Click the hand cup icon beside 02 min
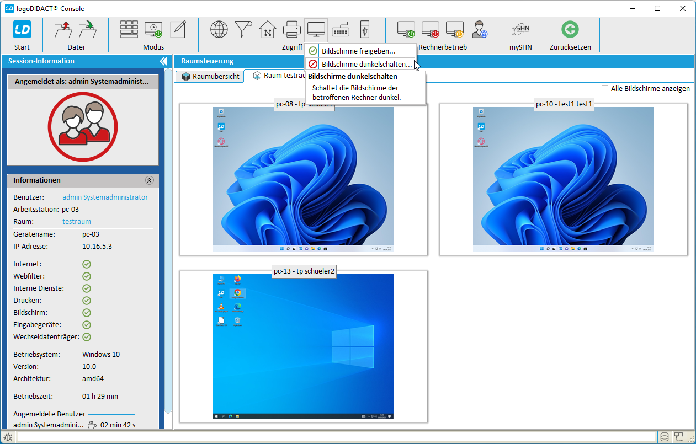Image resolution: width=696 pixels, height=444 pixels. click(92, 425)
